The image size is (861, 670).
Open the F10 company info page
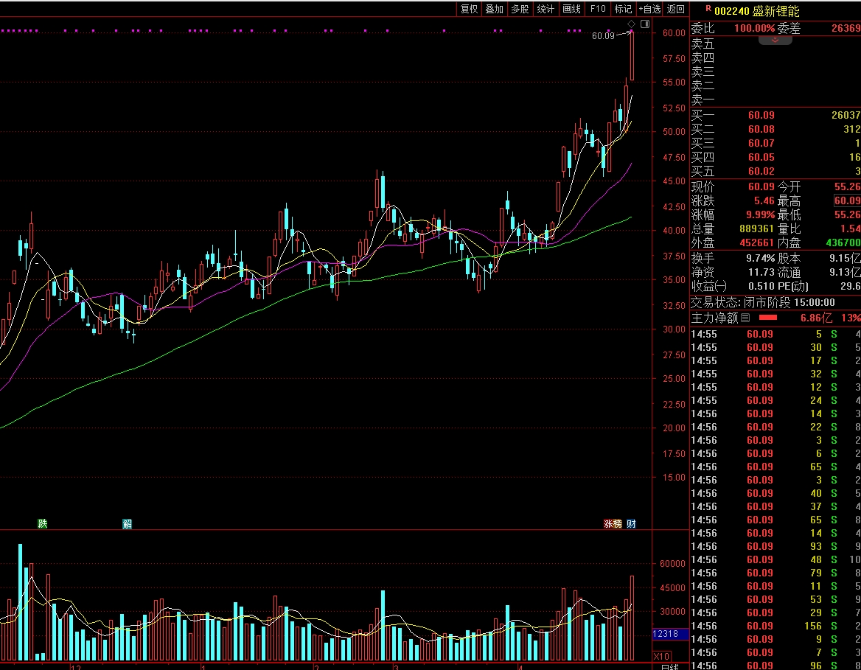pyautogui.click(x=598, y=9)
